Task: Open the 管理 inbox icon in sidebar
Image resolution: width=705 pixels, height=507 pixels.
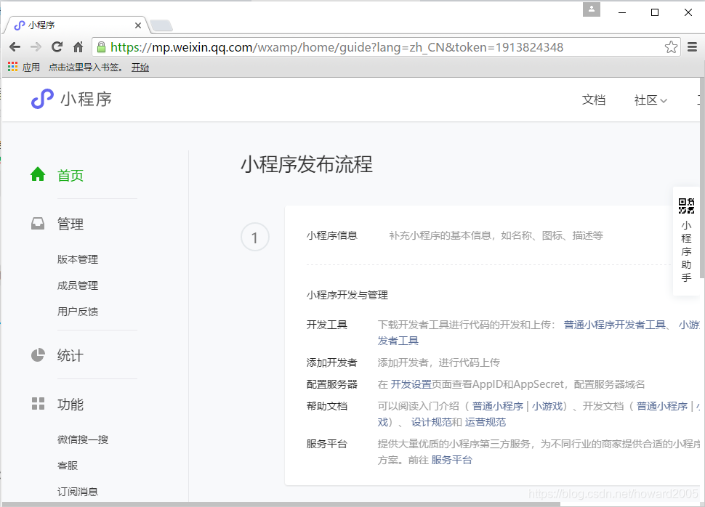Action: 37,224
